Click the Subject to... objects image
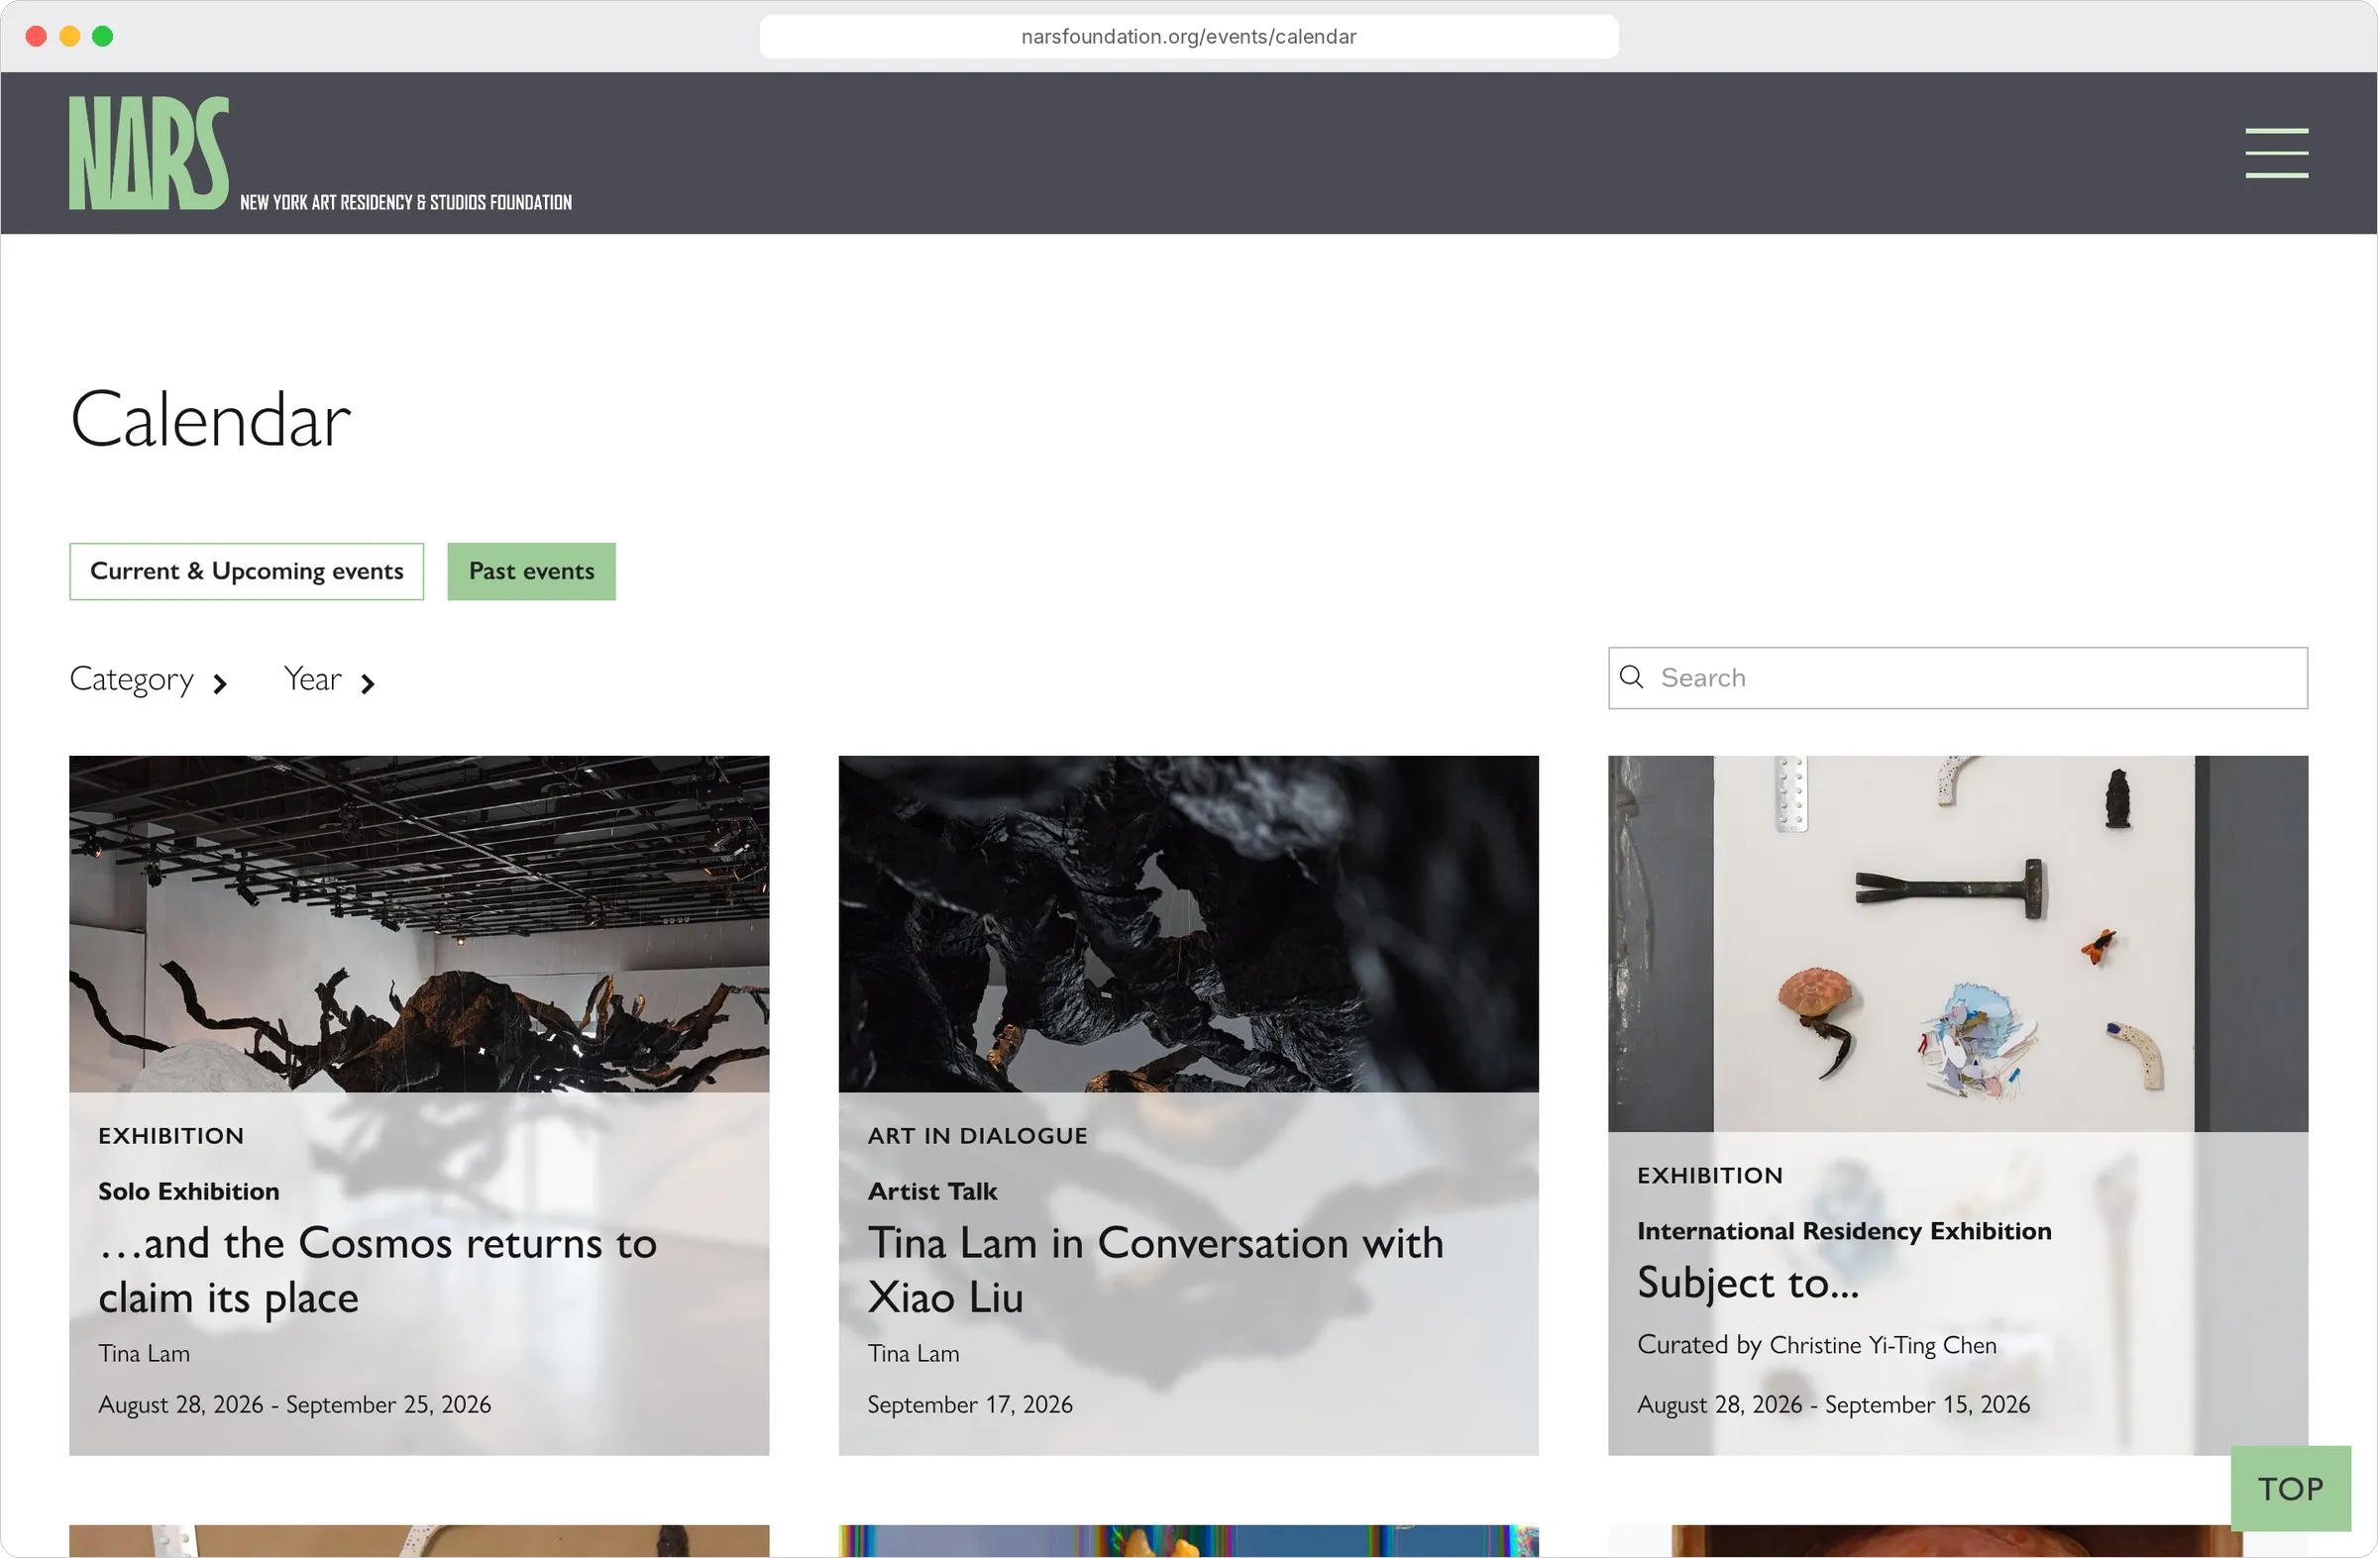 (1957, 944)
